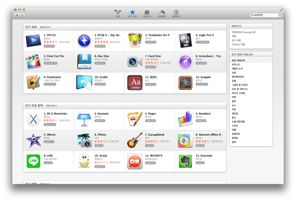Select the All Categories sidebar entry
Viewport: 296px width, 201px height.
tap(251, 60)
